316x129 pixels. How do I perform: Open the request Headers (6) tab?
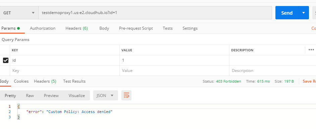(x=76, y=28)
